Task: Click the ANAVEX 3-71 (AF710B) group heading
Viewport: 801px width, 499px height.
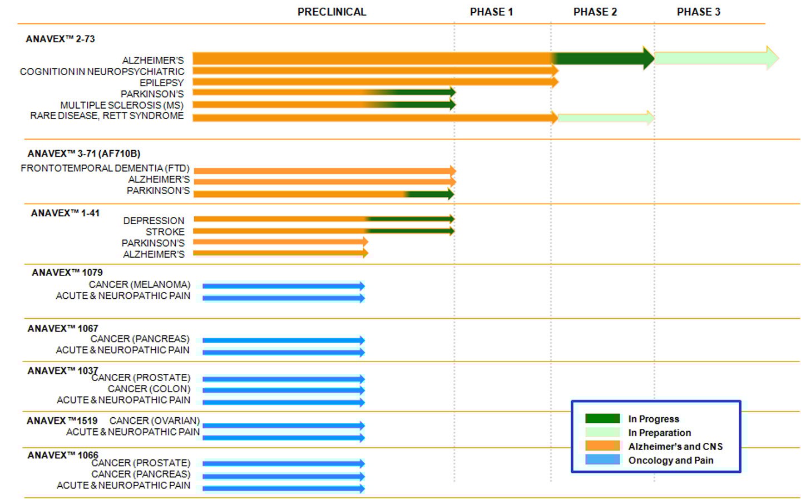Action: (83, 154)
